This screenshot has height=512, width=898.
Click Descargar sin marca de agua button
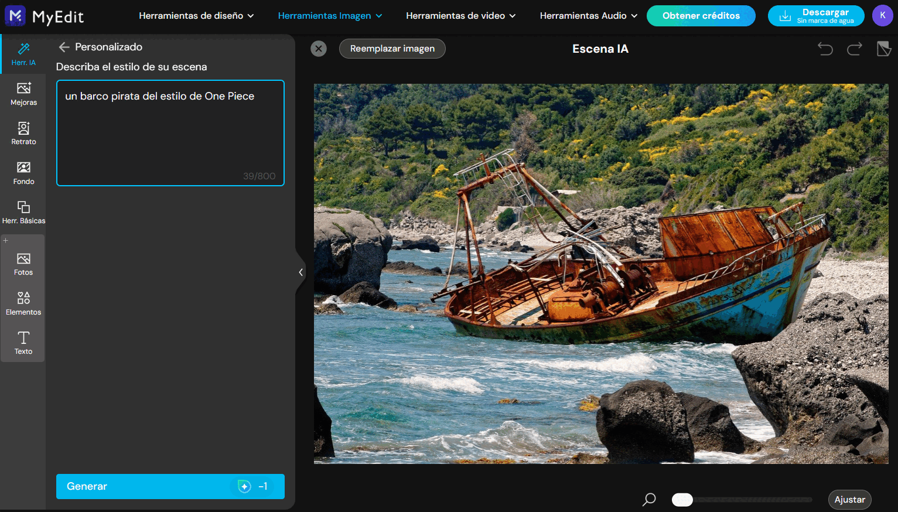[816, 16]
